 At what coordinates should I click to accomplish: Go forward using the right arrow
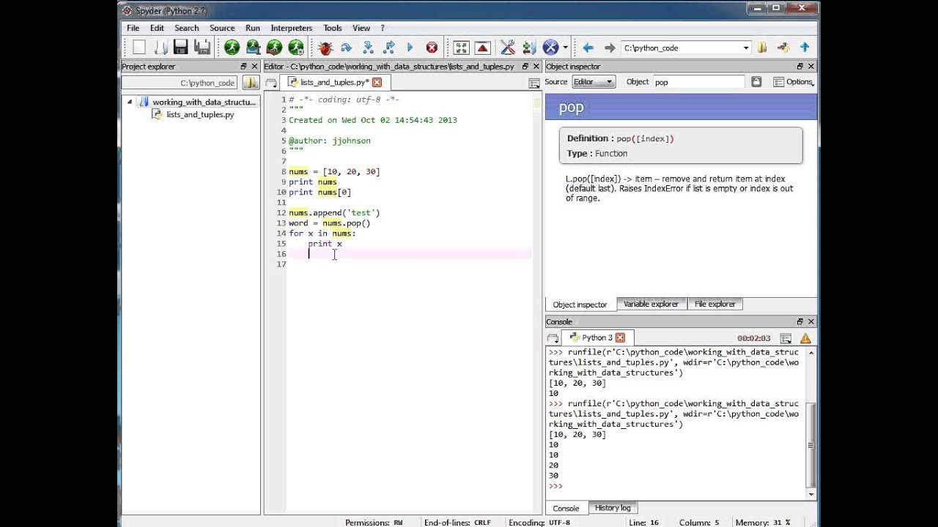click(x=609, y=48)
